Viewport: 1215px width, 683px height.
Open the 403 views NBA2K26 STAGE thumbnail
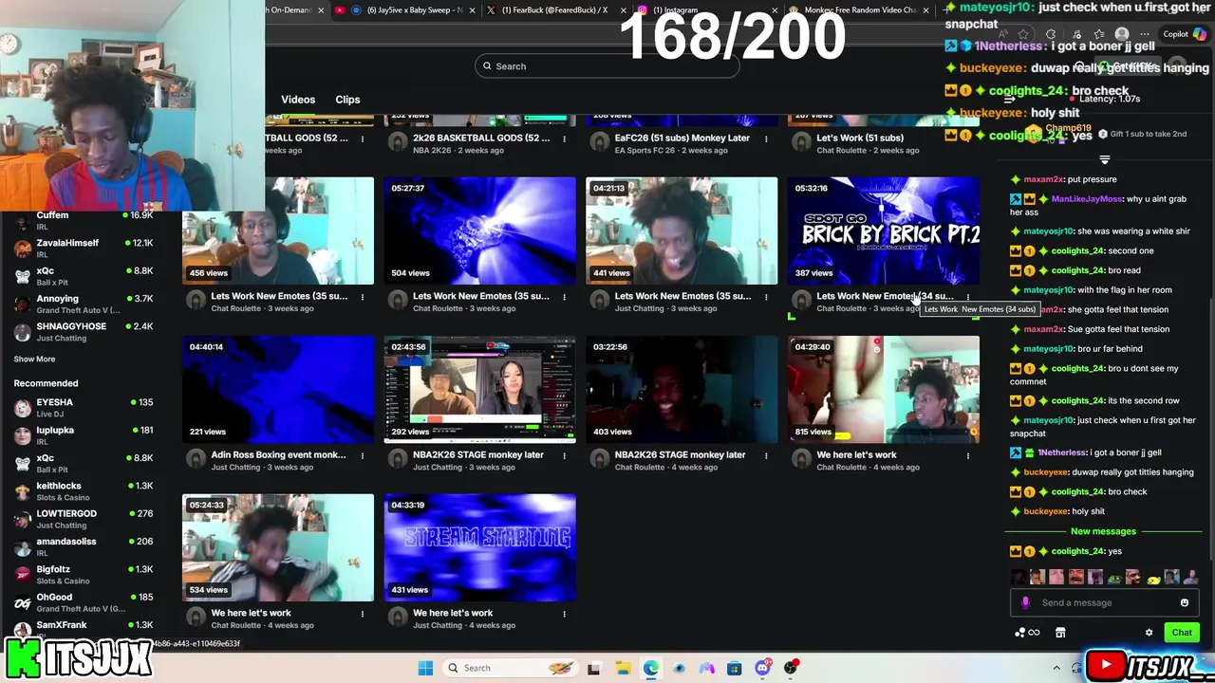[x=682, y=389]
